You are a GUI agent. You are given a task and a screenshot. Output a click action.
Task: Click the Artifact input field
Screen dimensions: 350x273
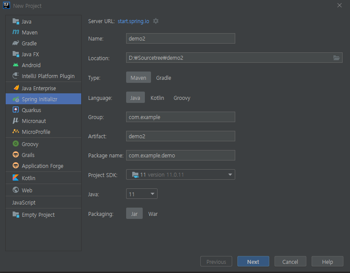[x=181, y=136]
